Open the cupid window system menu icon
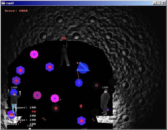The height and width of the screenshot is (130, 167). pos(3,3)
